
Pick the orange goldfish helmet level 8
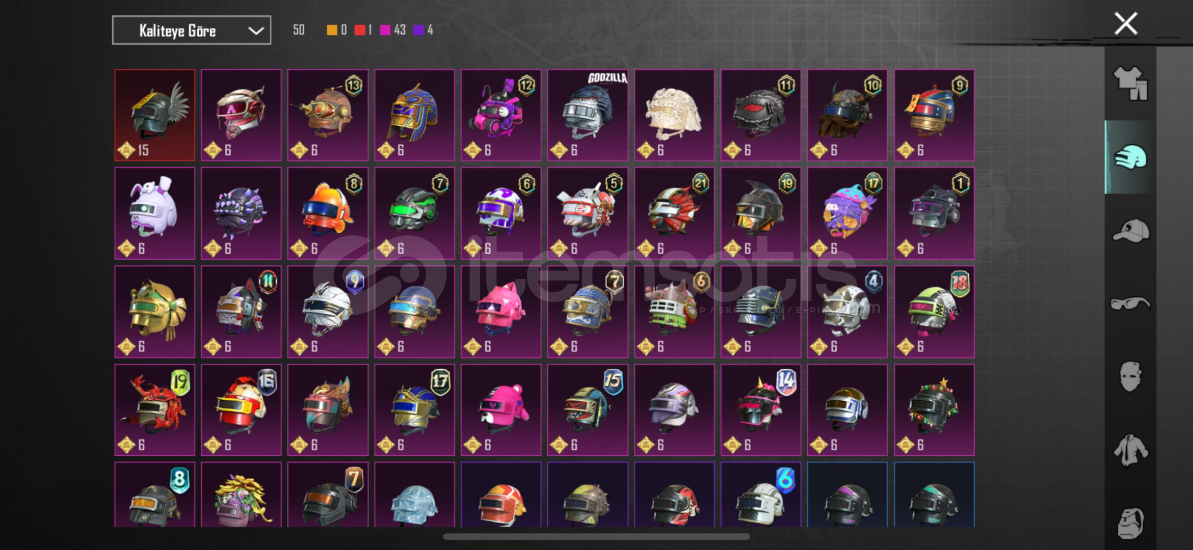pyautogui.click(x=328, y=213)
